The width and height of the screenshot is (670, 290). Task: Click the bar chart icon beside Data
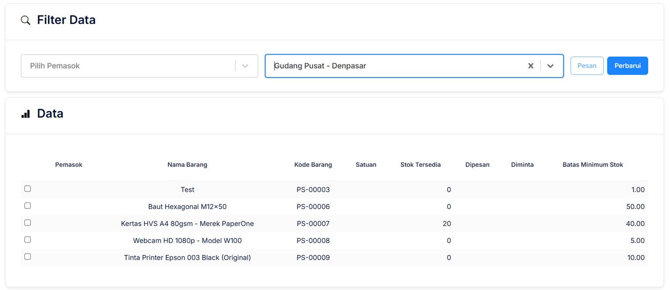click(x=26, y=114)
